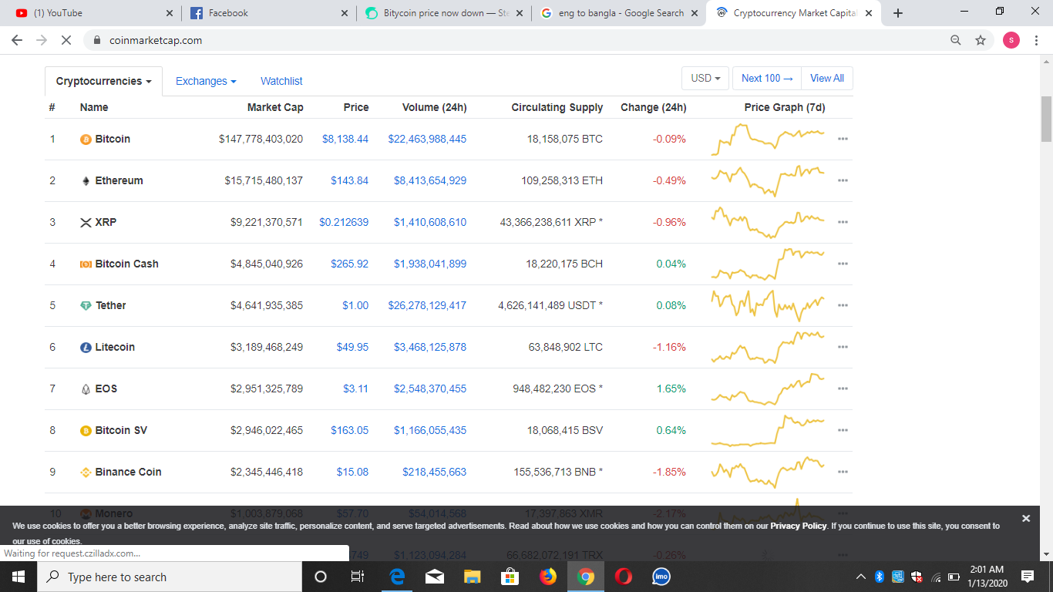Viewport: 1053px width, 592px height.
Task: Open the Cryptocurrencies dropdown menu
Action: click(103, 80)
